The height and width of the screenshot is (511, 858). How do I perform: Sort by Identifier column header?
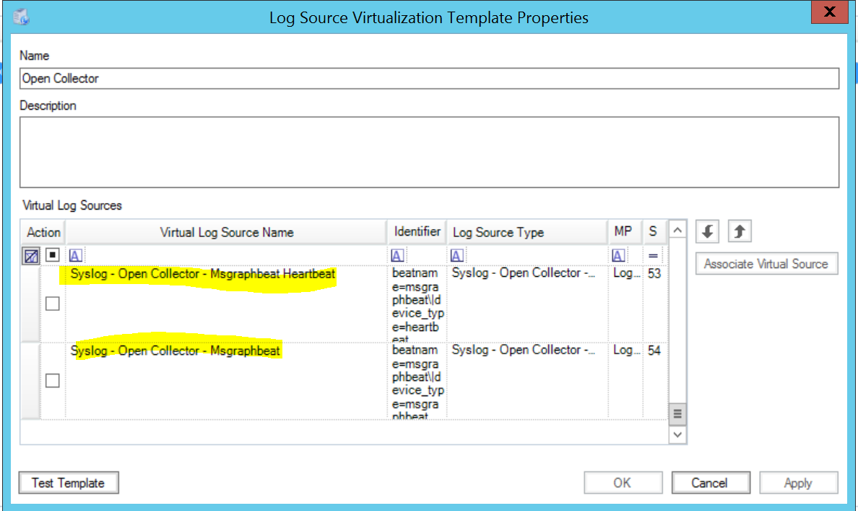click(417, 232)
